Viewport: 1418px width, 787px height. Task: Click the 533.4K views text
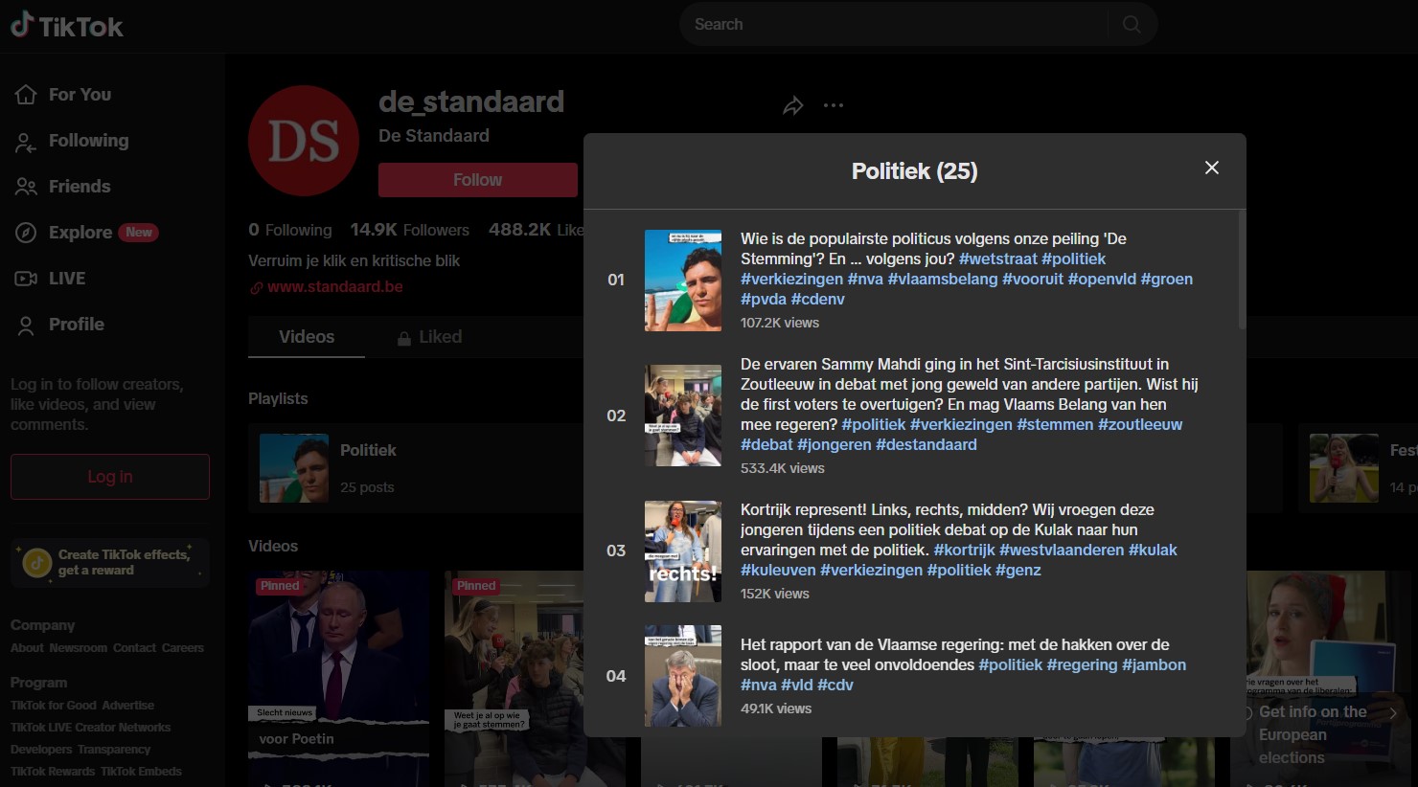pos(783,468)
